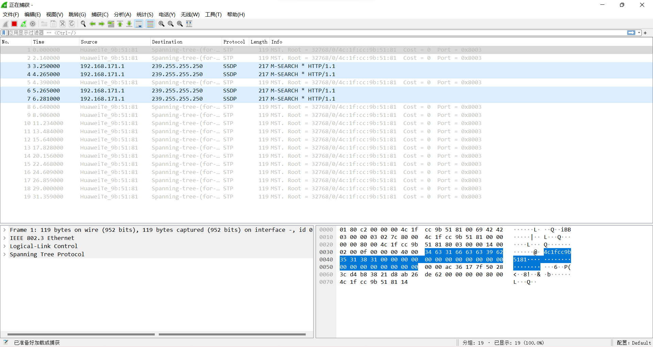Go back to the previous packet arrow
Image resolution: width=653 pixels, height=347 pixels.
[x=93, y=24]
